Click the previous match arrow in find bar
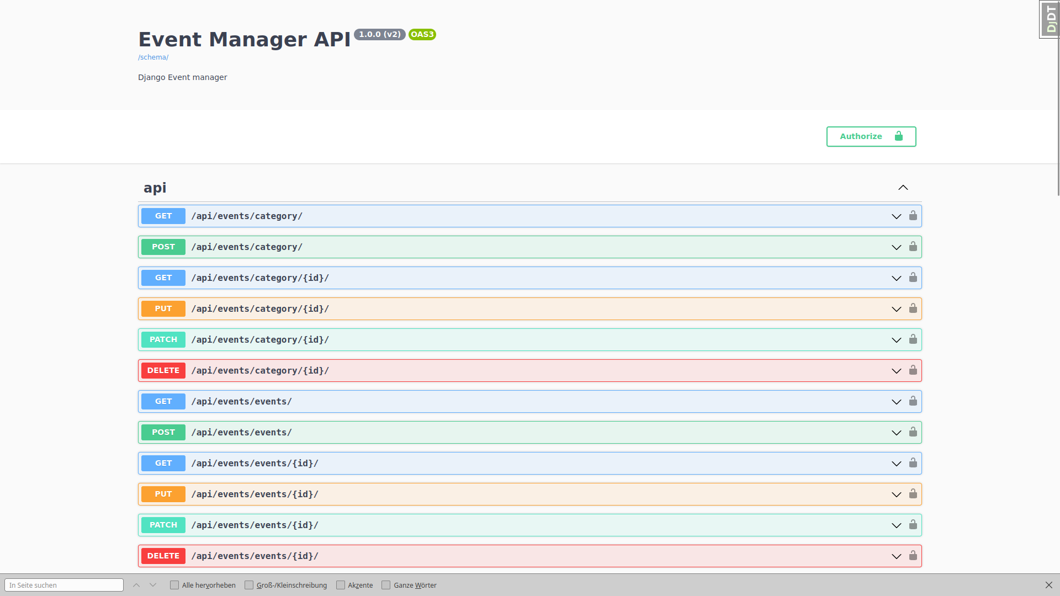The image size is (1060, 596). (136, 585)
